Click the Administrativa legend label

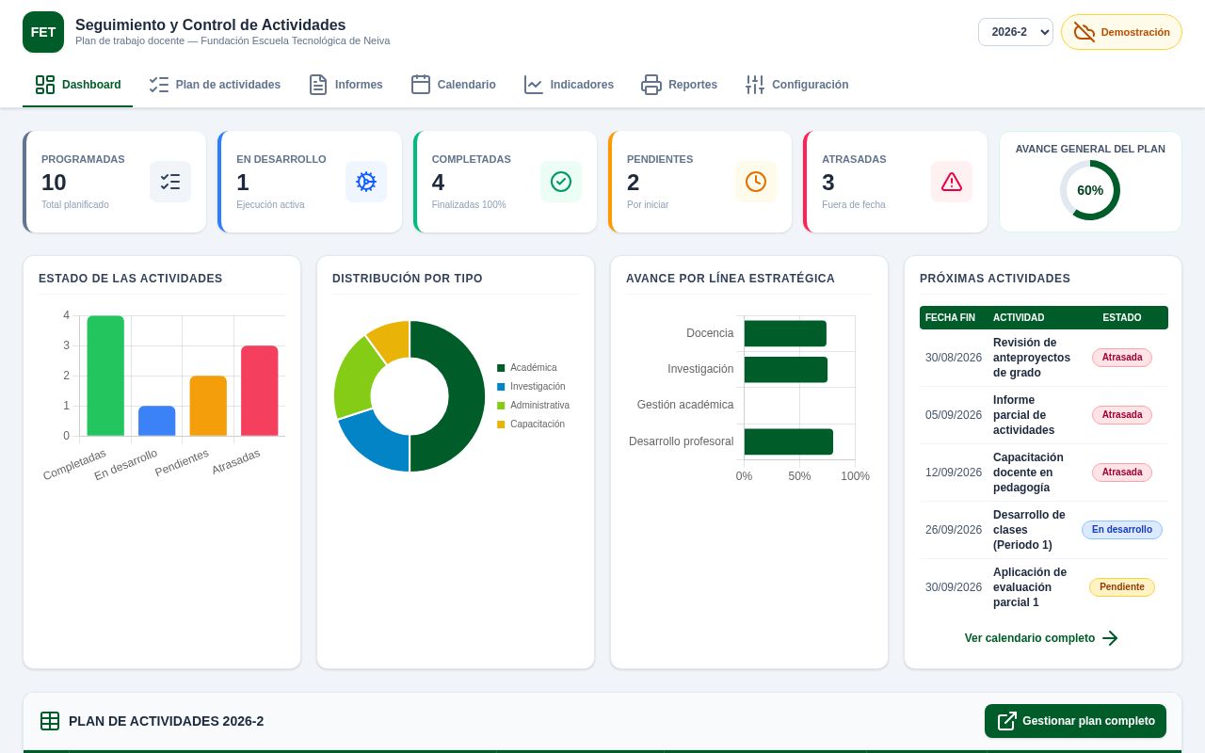pos(539,406)
